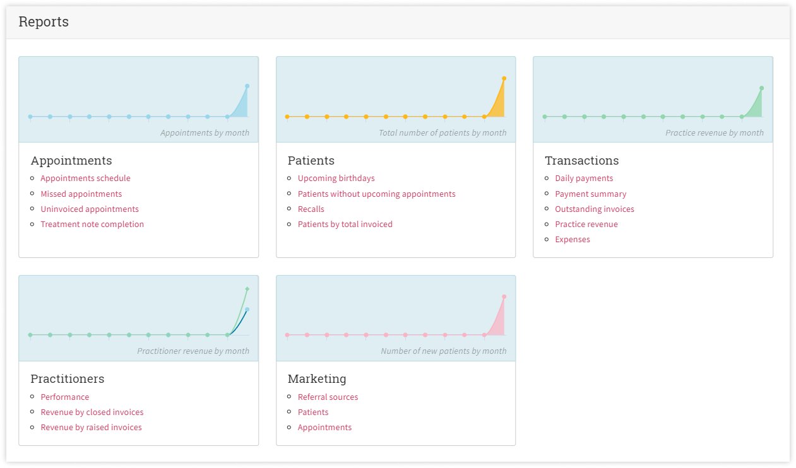Open Patients by total invoiced

[x=345, y=225]
